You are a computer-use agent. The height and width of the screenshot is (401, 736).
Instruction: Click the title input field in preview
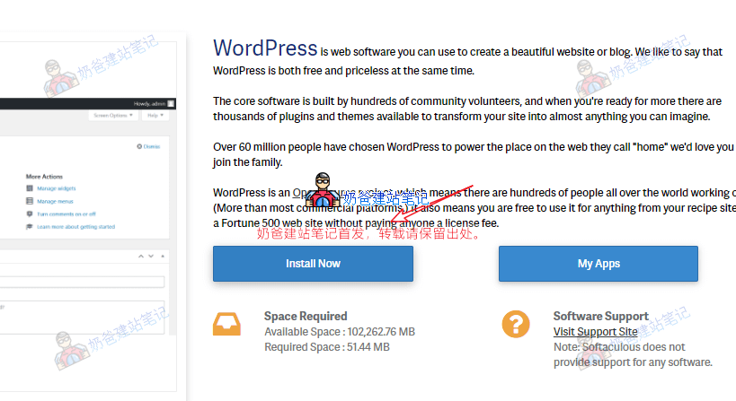point(82,282)
